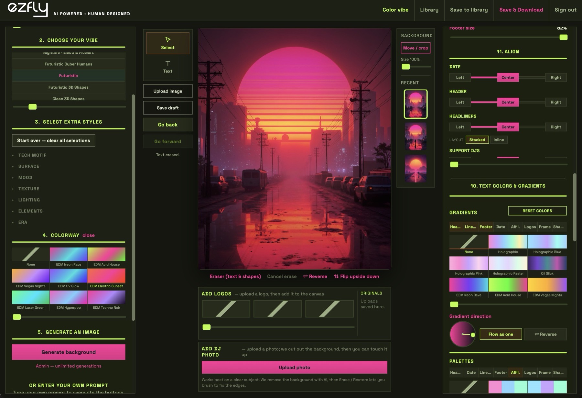Expand the ELEMENTS styles group

pyautogui.click(x=30, y=211)
